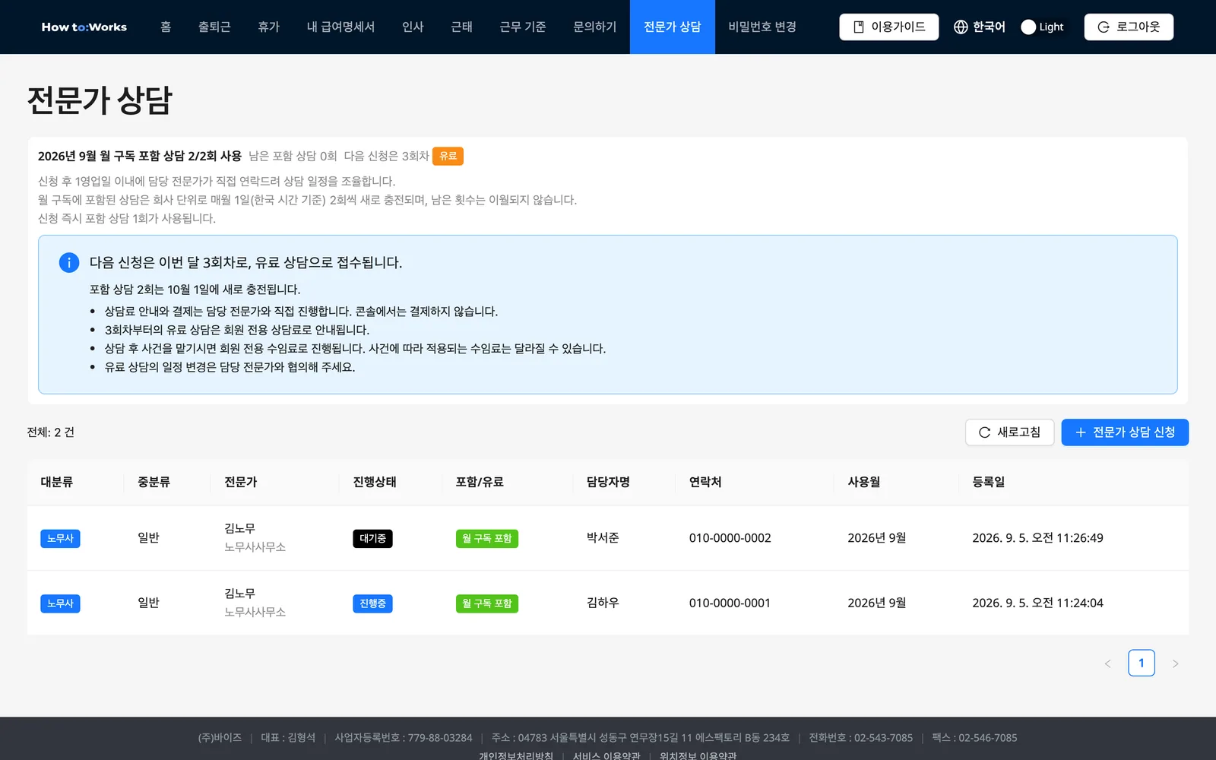Click the 대기중 status badge
The image size is (1216, 760).
[x=372, y=538]
